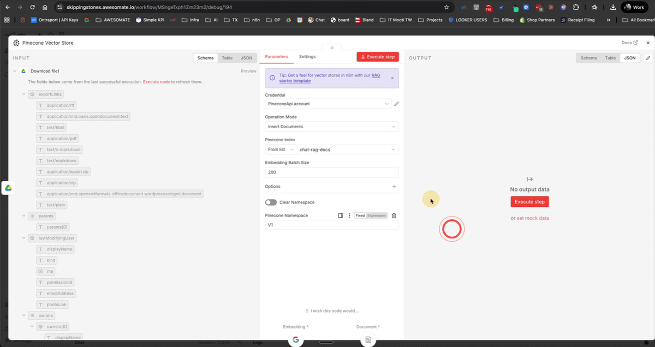Open the From list mode selector
The height and width of the screenshot is (347, 655).
pyautogui.click(x=281, y=149)
